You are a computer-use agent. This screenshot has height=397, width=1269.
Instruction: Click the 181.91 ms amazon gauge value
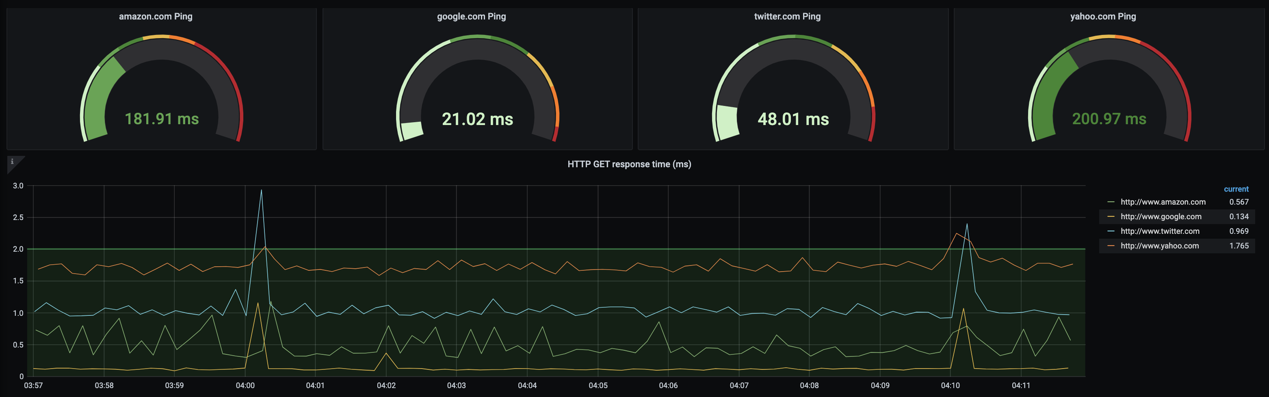coord(162,119)
